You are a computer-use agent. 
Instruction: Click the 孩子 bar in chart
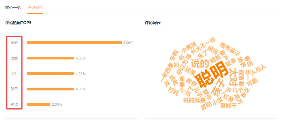tap(50, 89)
